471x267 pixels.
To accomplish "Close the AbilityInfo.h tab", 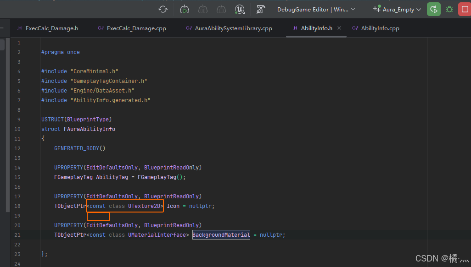I will pos(339,28).
